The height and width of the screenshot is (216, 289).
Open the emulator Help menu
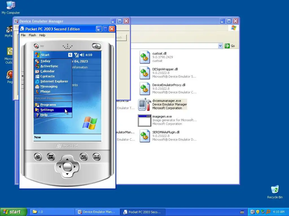pos(42,35)
